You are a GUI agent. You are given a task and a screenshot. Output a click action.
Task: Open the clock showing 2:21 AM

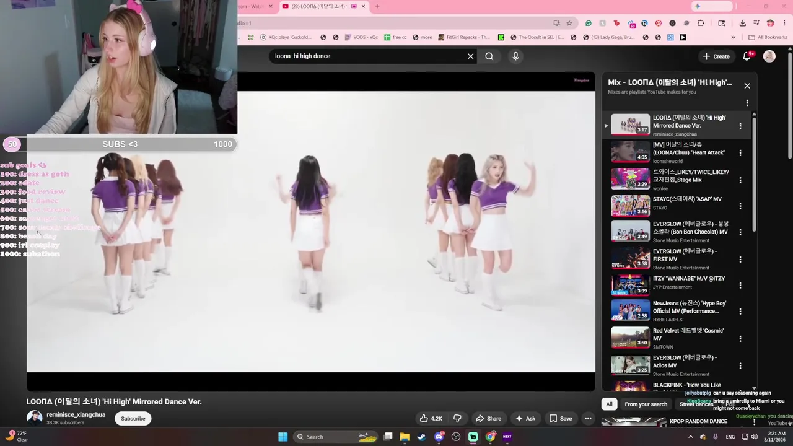pyautogui.click(x=776, y=437)
